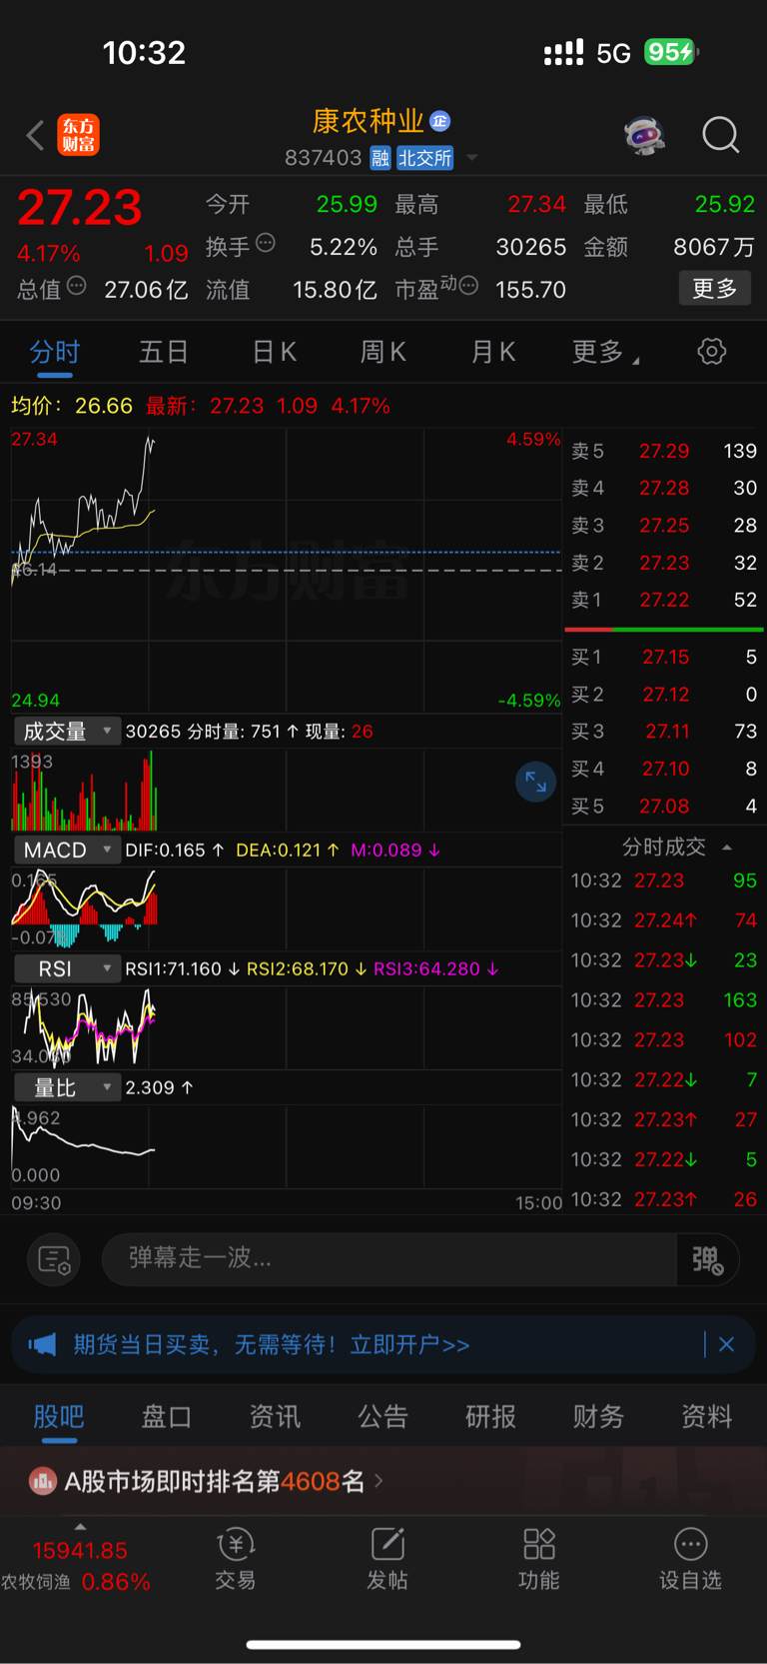This screenshot has height=1664, width=767.
Task: Open 期货当日买卖 立即开户 link
Action: pyautogui.click(x=272, y=1345)
